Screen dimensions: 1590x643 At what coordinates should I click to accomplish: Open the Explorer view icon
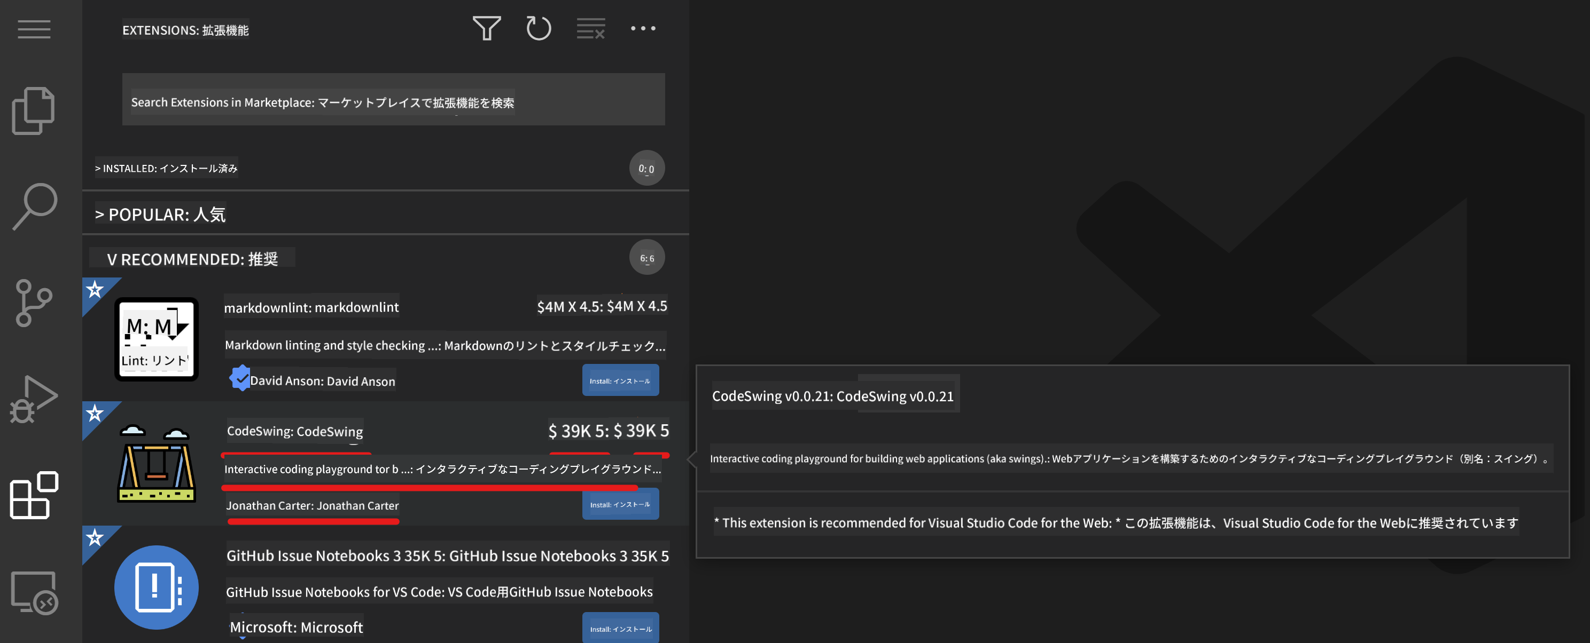point(34,111)
